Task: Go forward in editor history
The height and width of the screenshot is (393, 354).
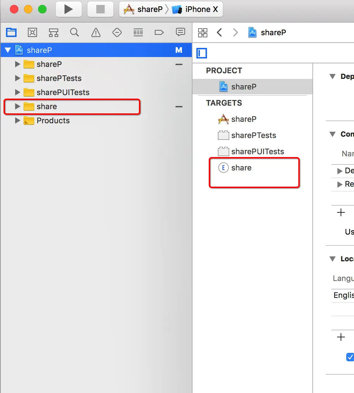Action: [x=235, y=32]
